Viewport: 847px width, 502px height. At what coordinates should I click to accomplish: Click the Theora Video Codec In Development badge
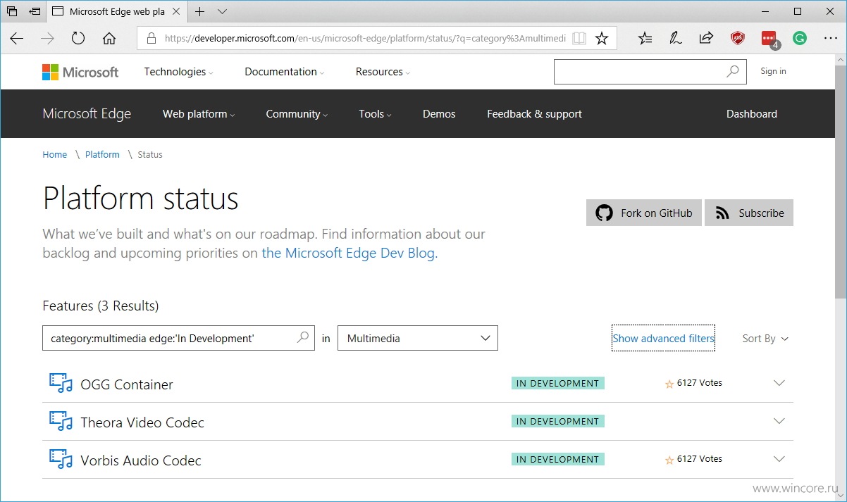(558, 422)
